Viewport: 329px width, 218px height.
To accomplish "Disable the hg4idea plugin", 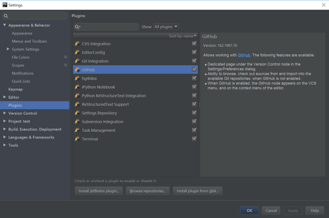I will click(194, 78).
